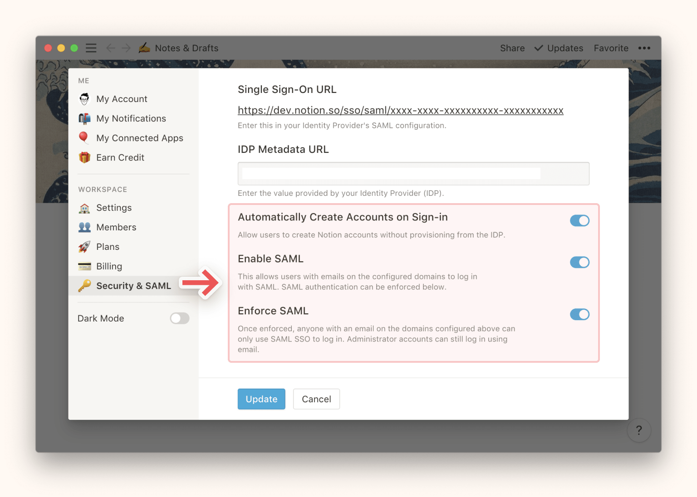Viewport: 697px width, 497px height.
Task: Select Security & SAML section
Action: [133, 286]
